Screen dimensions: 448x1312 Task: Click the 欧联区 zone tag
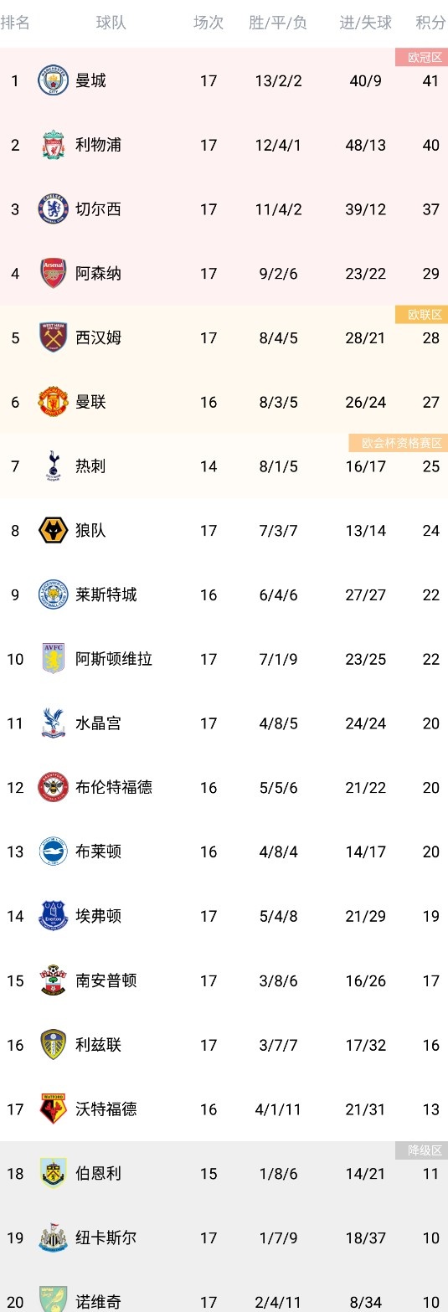pos(421,314)
